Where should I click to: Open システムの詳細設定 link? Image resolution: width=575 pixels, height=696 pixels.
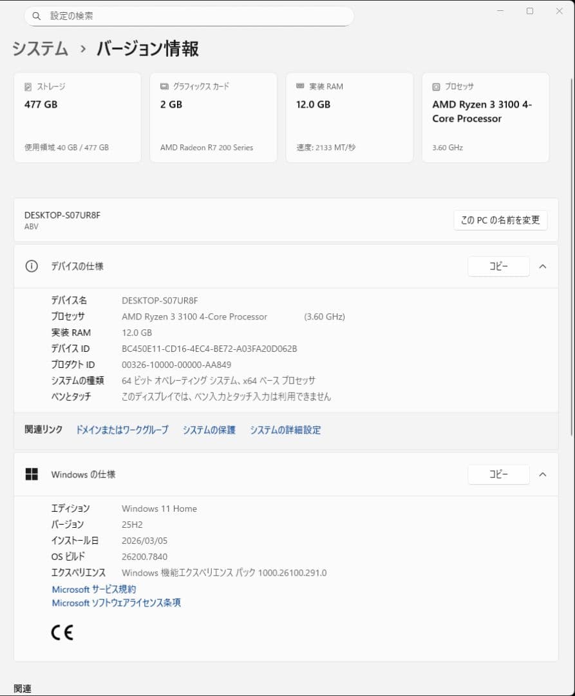click(285, 430)
